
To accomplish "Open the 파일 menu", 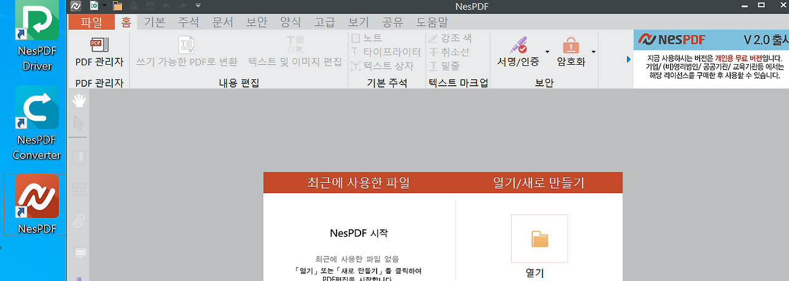I will pyautogui.click(x=91, y=22).
